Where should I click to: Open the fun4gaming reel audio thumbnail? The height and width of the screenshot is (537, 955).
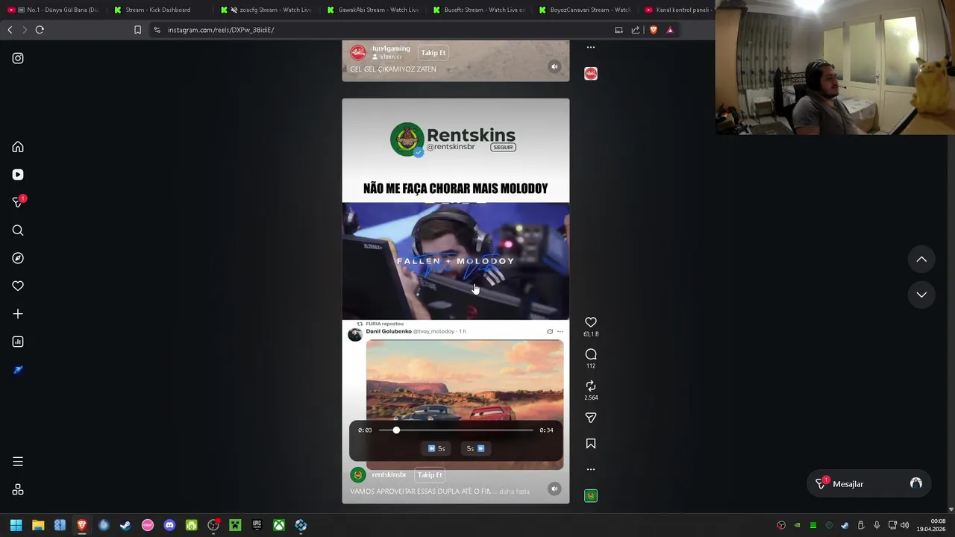click(591, 73)
